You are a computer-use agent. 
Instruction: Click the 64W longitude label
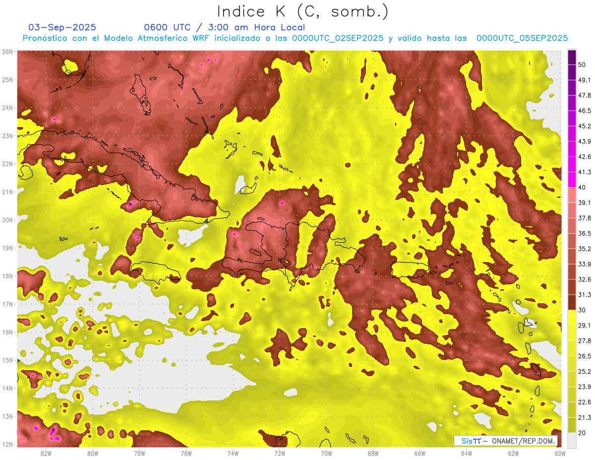(x=467, y=454)
